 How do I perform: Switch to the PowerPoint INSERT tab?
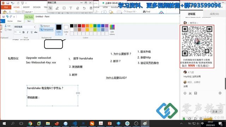26,7
